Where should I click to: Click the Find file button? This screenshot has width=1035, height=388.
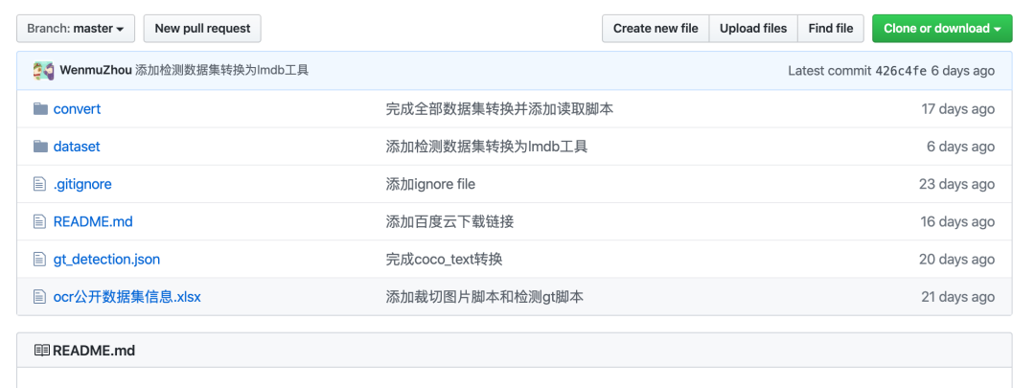coord(830,29)
